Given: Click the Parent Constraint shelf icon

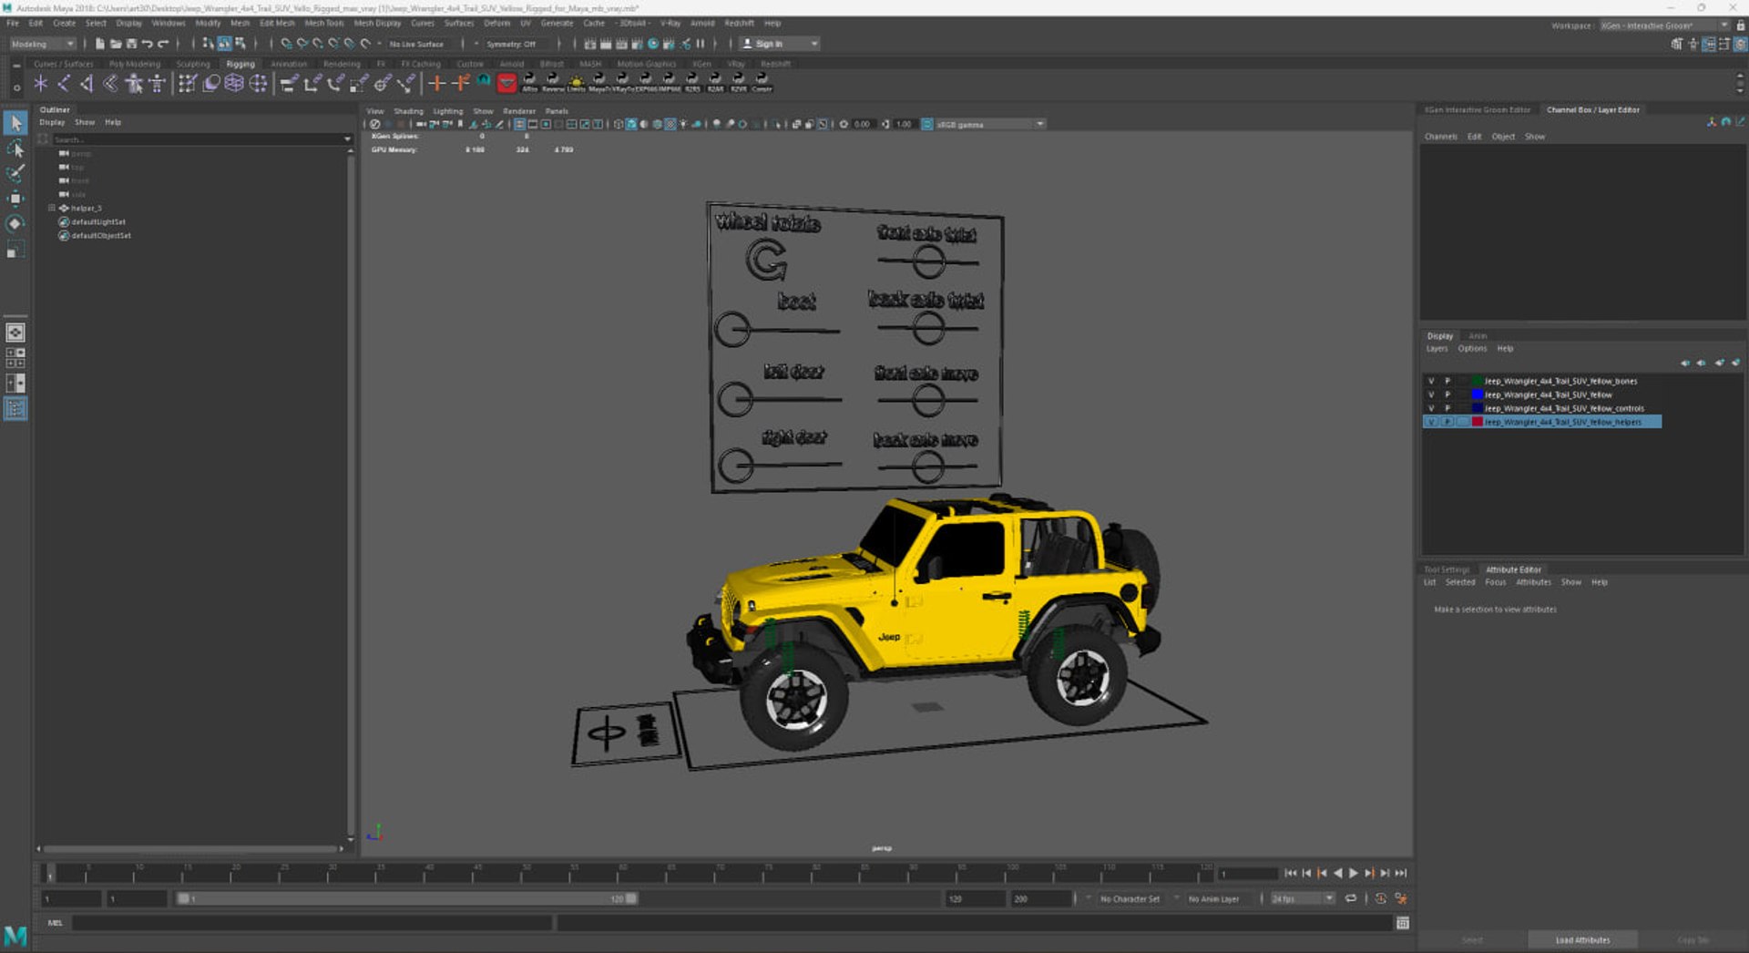Looking at the screenshot, I should pyautogui.click(x=289, y=84).
